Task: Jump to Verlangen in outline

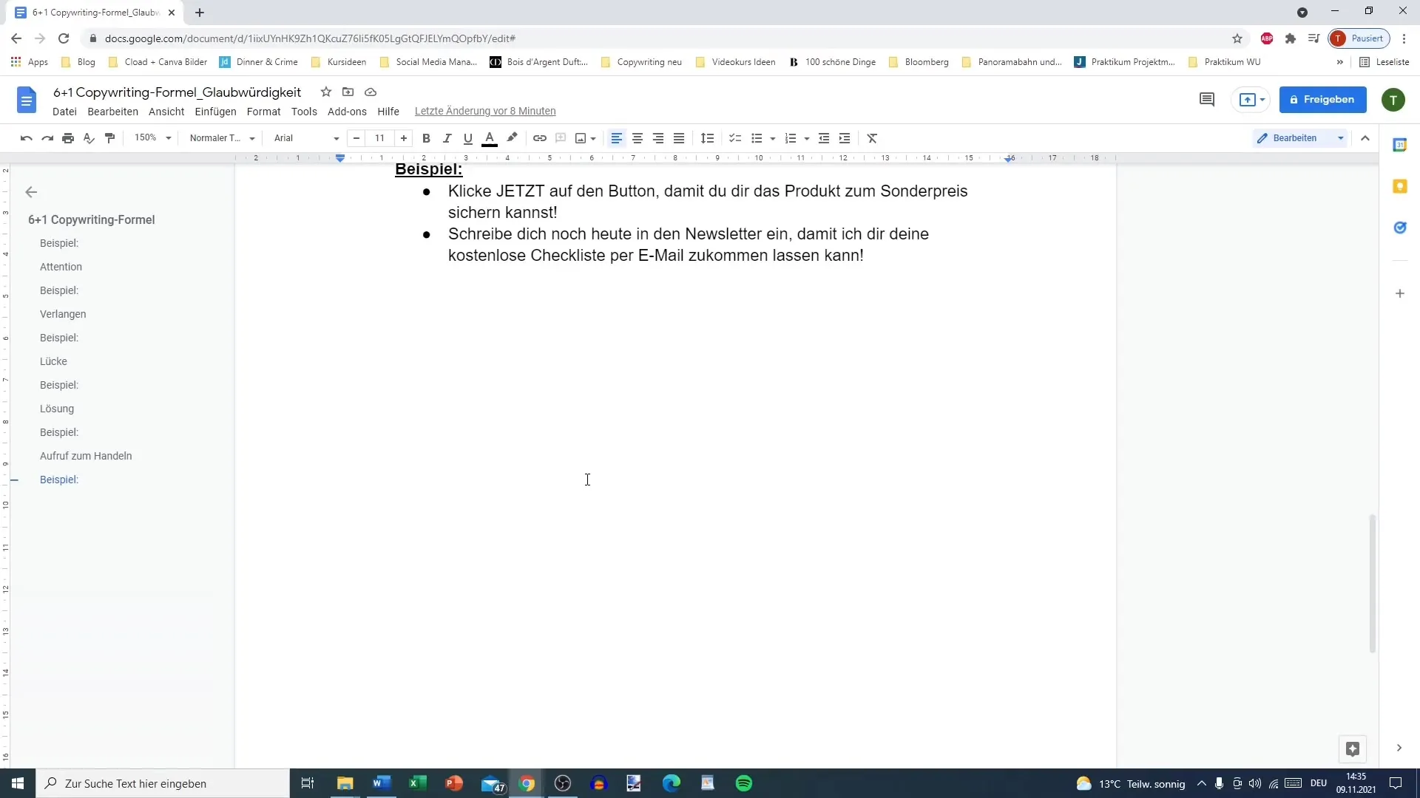Action: [x=63, y=314]
